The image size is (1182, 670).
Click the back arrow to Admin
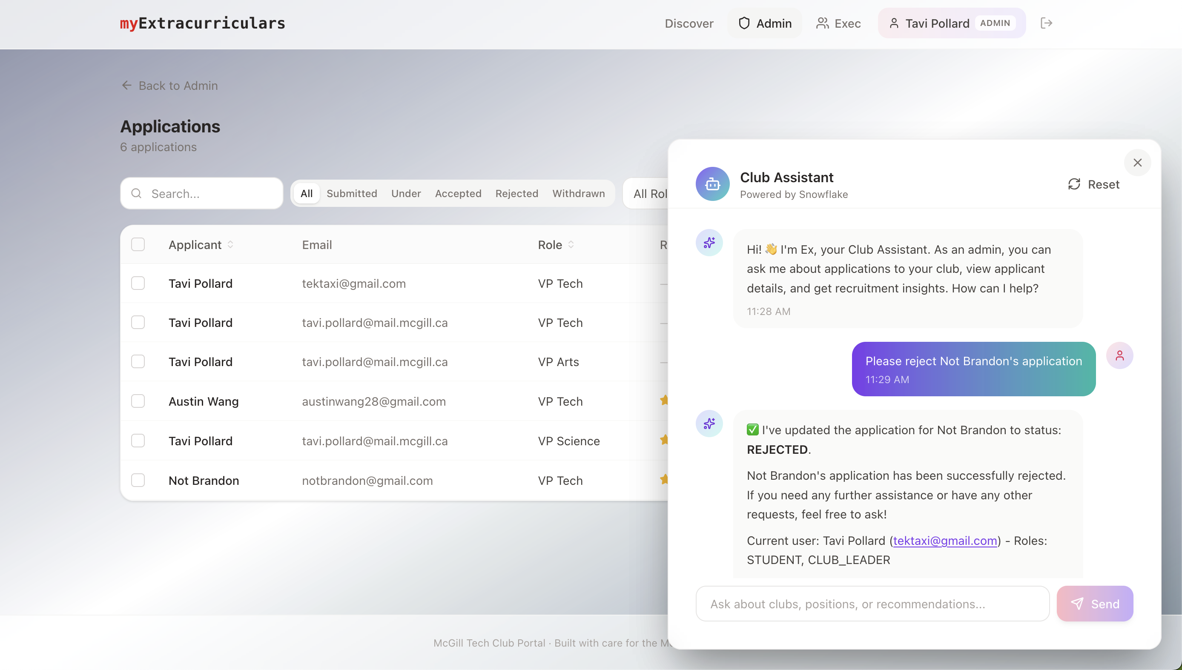pos(126,86)
